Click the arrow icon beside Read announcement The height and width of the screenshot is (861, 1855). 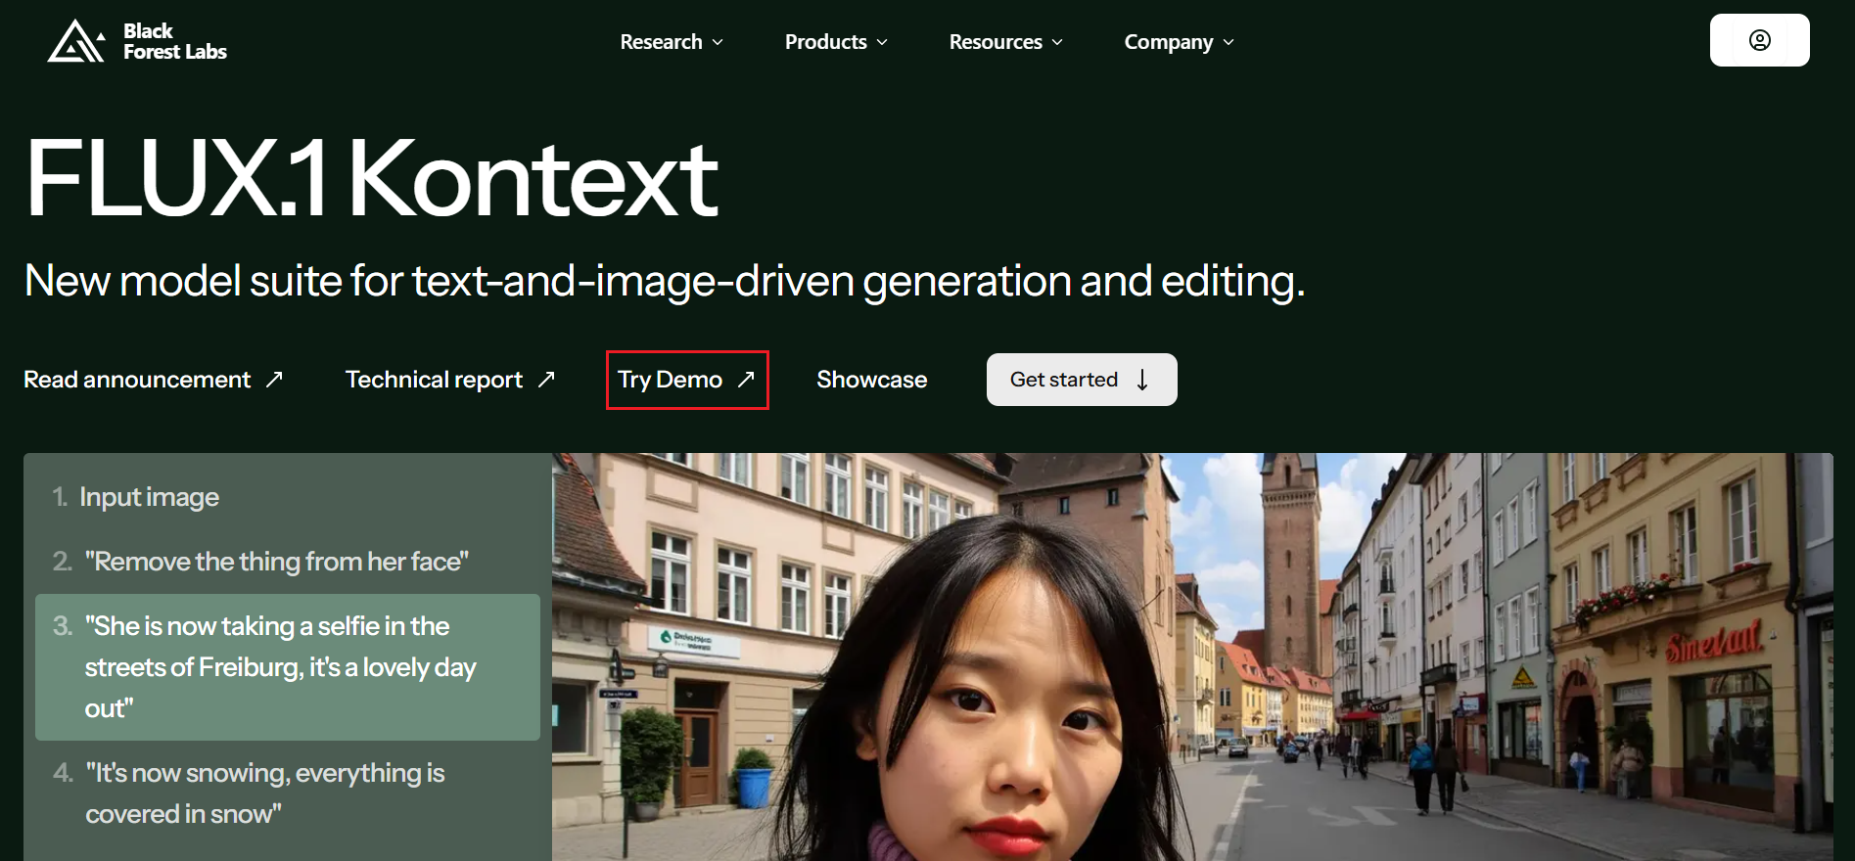(x=274, y=379)
